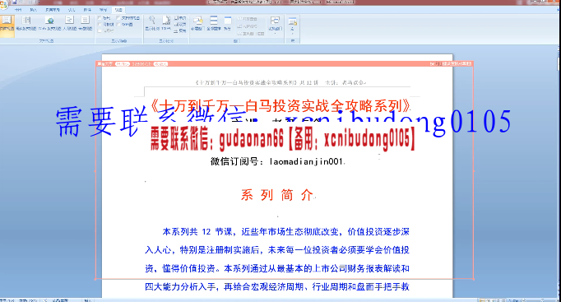
Task: Select One Page zoom option (单页)
Action: coord(180,18)
